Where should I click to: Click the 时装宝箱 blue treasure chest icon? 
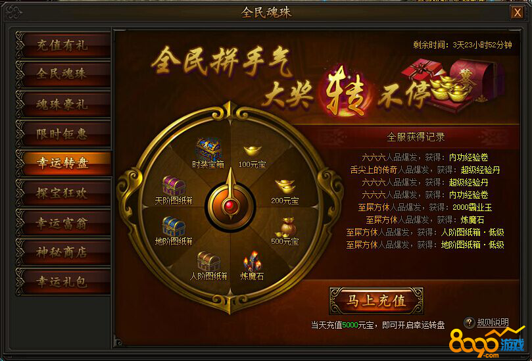click(208, 149)
